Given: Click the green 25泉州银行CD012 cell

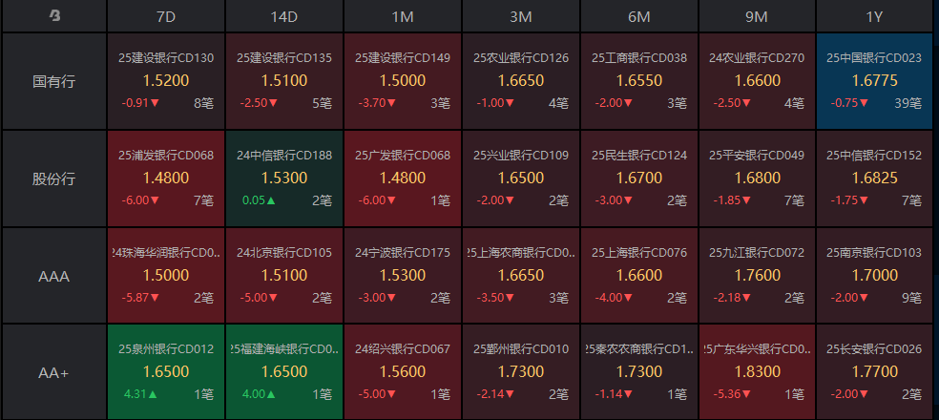Looking at the screenshot, I should click(166, 372).
